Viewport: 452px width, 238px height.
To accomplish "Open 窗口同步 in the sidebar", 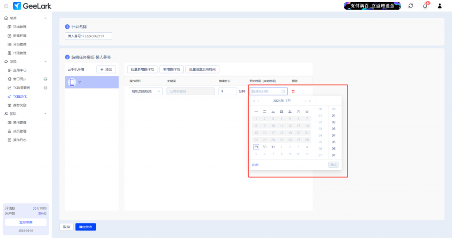I will click(20, 79).
